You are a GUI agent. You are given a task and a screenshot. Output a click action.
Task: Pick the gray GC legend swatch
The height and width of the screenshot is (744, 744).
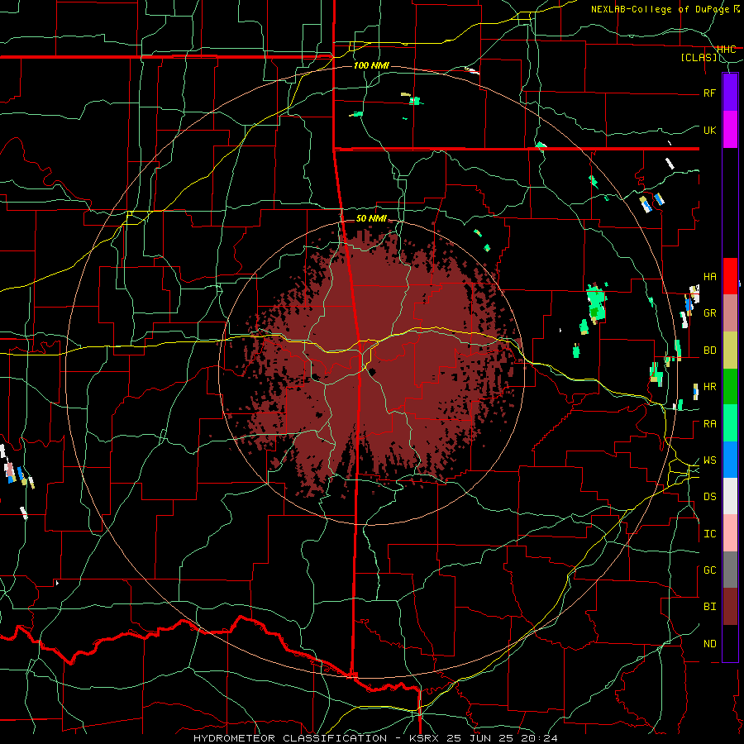pos(730,570)
